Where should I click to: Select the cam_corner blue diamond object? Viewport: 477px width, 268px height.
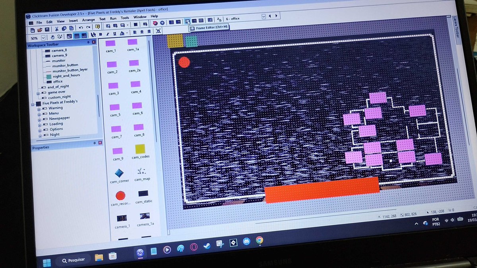click(x=119, y=173)
